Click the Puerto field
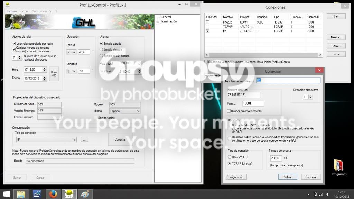The height and width of the screenshot is (199, 354). [x=253, y=103]
